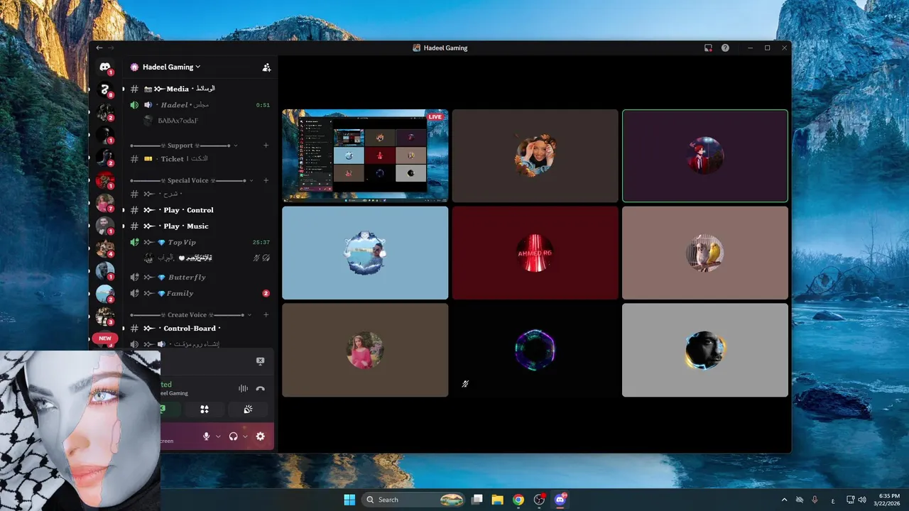Open the Control-Board channel
The image size is (909, 511).
(199, 329)
